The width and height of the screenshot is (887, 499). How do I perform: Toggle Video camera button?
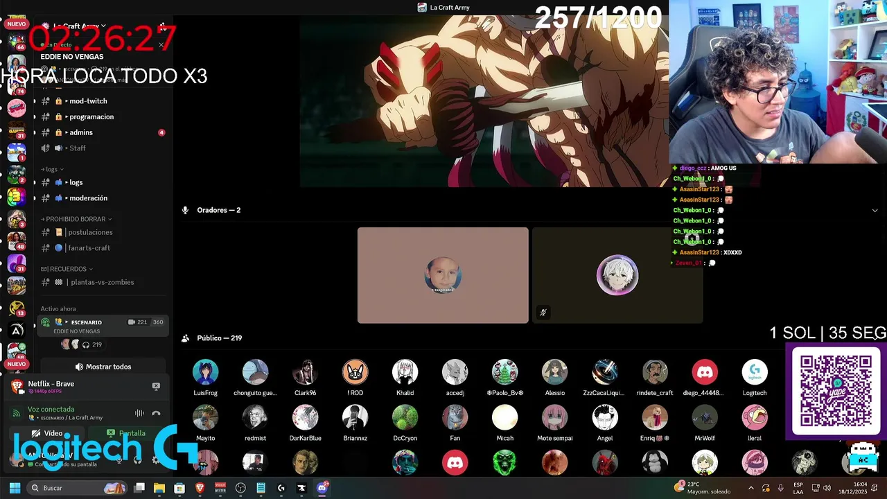coord(46,433)
